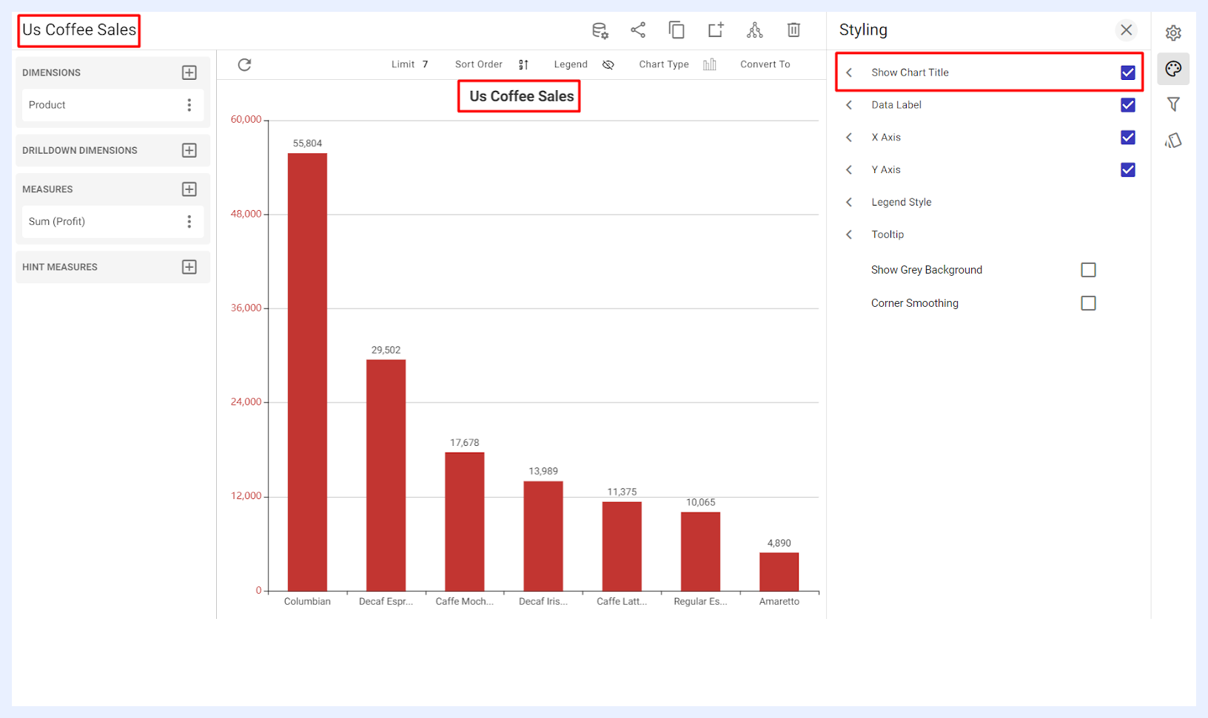The width and height of the screenshot is (1208, 718).
Task: Click the share icon in top toolbar
Action: (638, 30)
